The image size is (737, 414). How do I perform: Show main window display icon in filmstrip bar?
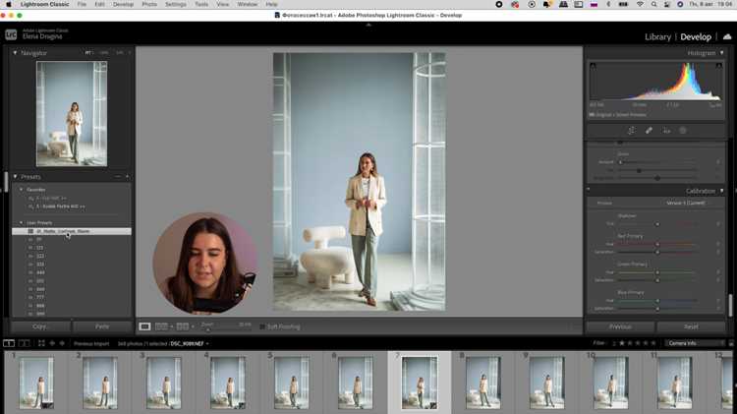(x=9, y=343)
